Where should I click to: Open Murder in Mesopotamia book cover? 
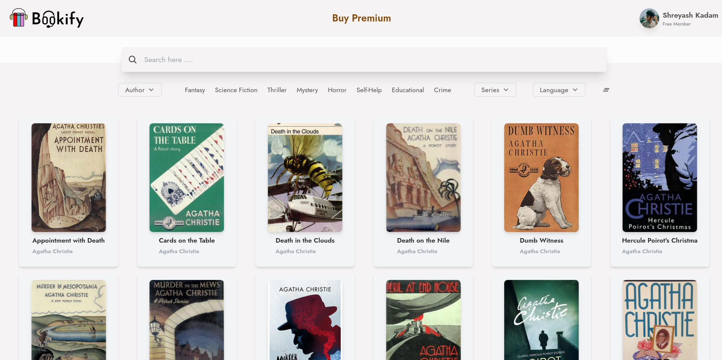(x=68, y=320)
